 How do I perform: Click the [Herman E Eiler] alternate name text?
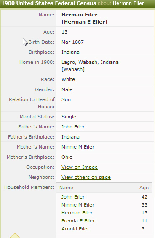(84, 22)
